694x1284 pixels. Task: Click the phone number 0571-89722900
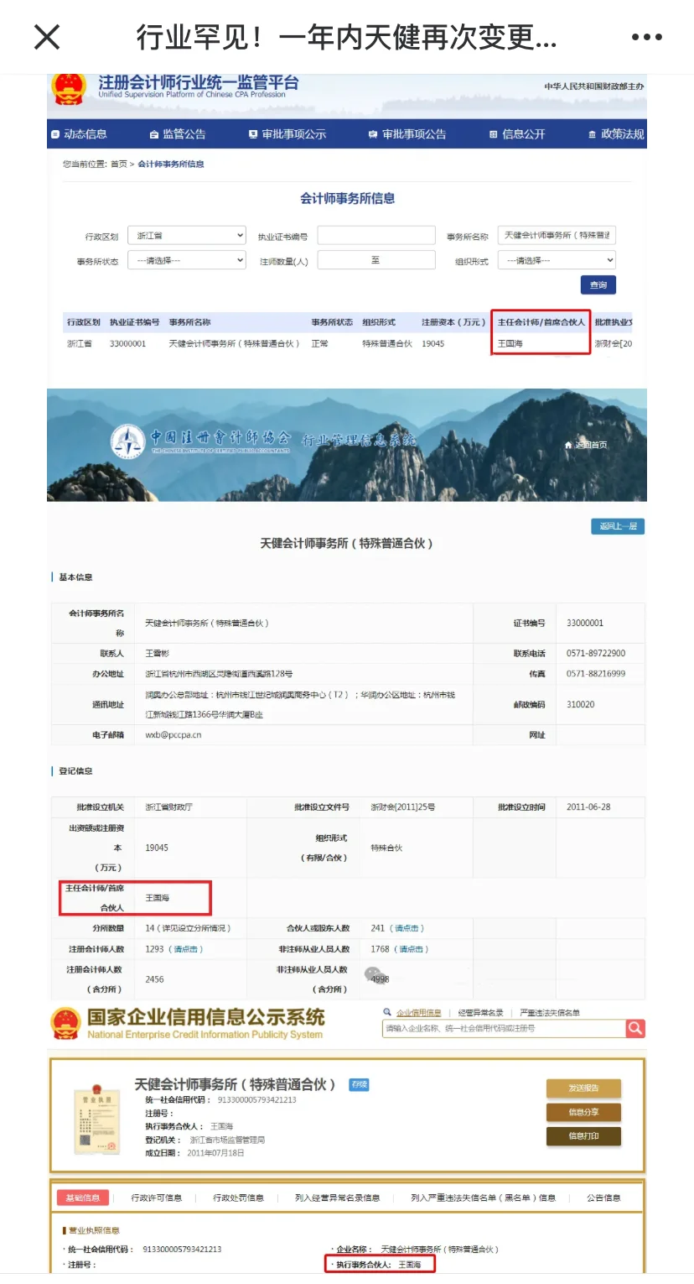[596, 654]
